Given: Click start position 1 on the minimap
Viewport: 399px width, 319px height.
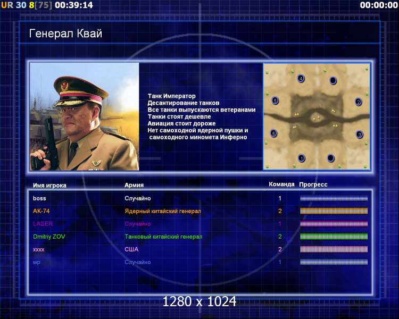Looking at the screenshot, I should coord(302,158).
